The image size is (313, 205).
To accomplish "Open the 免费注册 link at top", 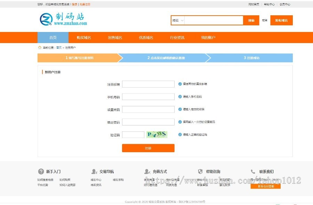I will (x=85, y=5).
